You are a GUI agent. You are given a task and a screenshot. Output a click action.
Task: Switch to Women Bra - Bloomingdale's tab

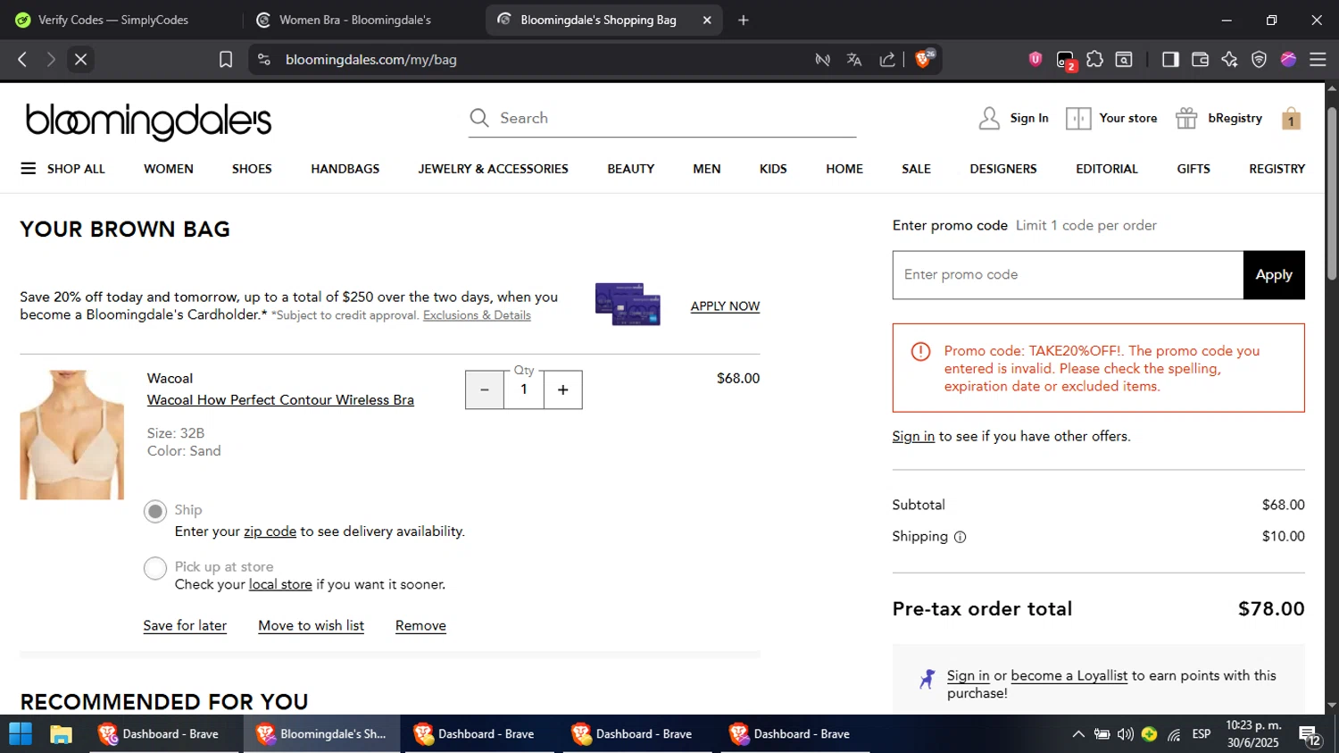tap(359, 20)
